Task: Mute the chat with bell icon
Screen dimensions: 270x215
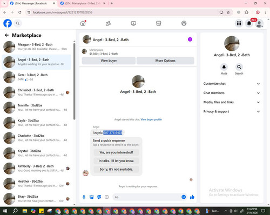Action: pyautogui.click(x=224, y=67)
